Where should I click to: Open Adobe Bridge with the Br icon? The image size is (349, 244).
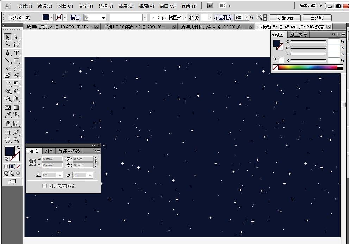coord(210,6)
